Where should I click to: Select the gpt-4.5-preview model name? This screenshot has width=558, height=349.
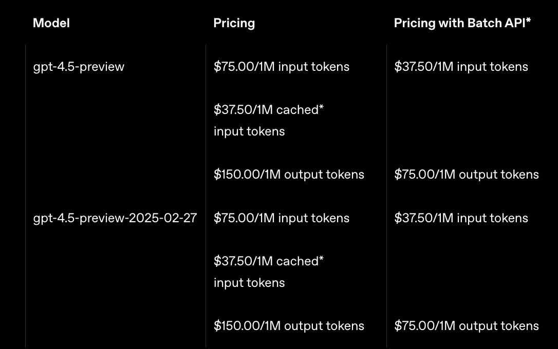point(79,67)
